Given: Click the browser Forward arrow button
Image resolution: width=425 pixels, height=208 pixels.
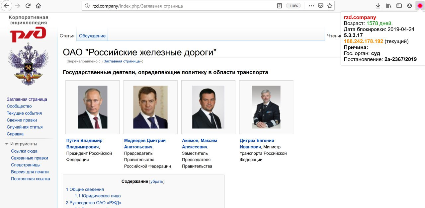Looking at the screenshot, I should [18, 6].
